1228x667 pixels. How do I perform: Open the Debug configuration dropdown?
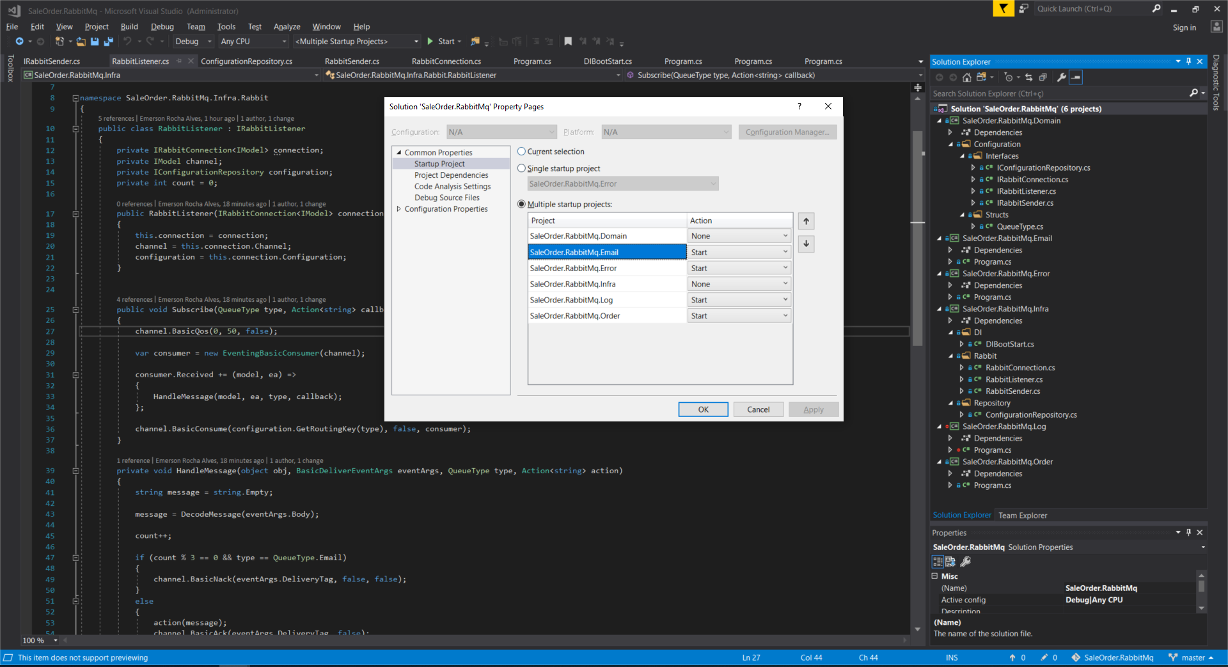click(x=193, y=42)
